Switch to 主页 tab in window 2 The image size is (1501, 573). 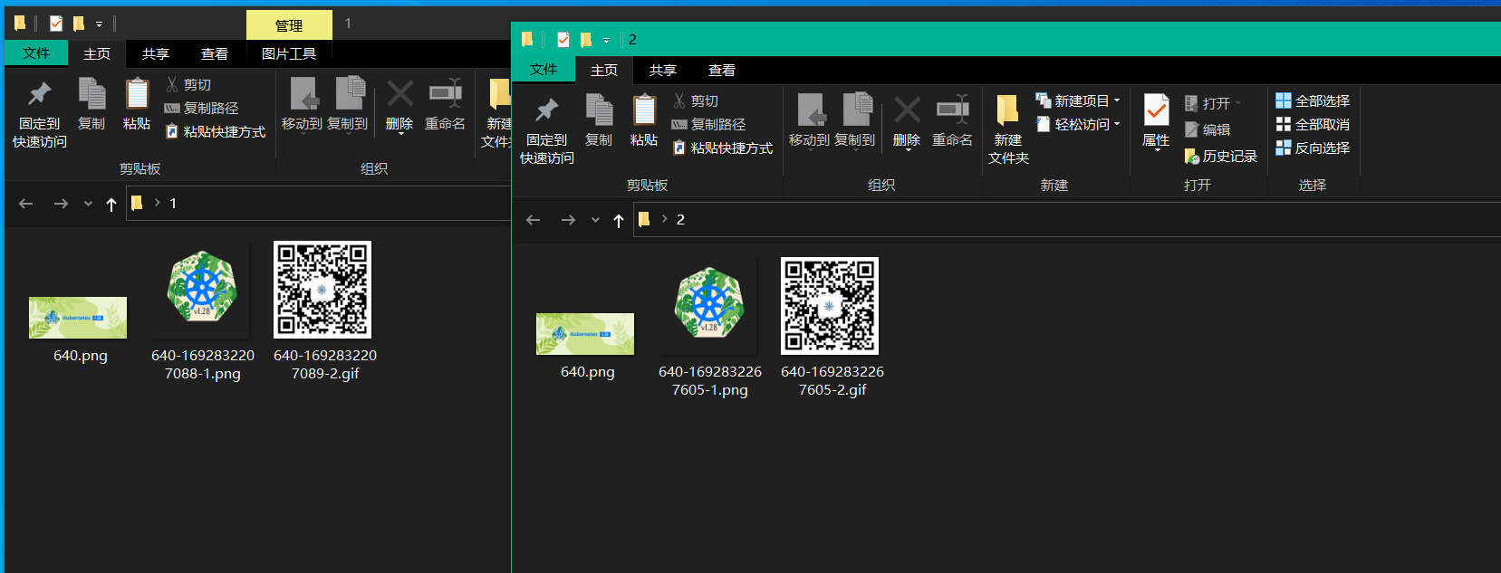(604, 71)
